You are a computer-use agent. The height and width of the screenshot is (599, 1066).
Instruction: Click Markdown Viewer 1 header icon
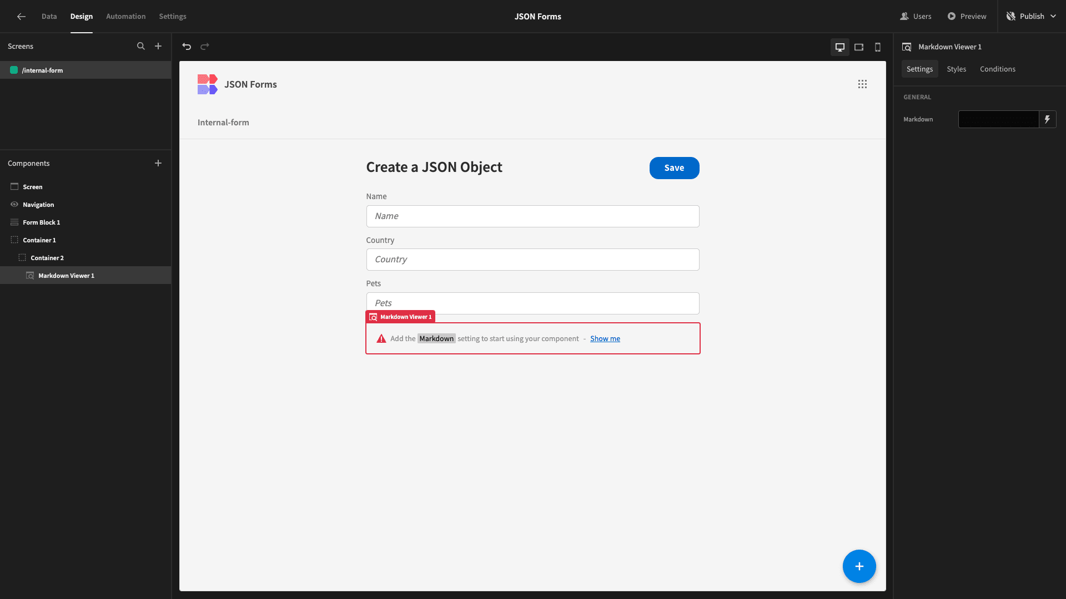coord(907,47)
